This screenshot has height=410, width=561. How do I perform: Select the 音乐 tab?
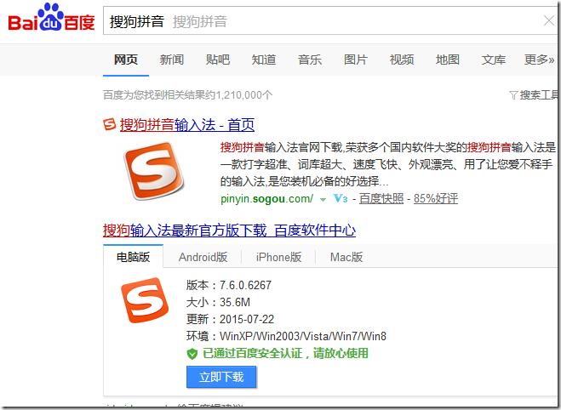[310, 60]
